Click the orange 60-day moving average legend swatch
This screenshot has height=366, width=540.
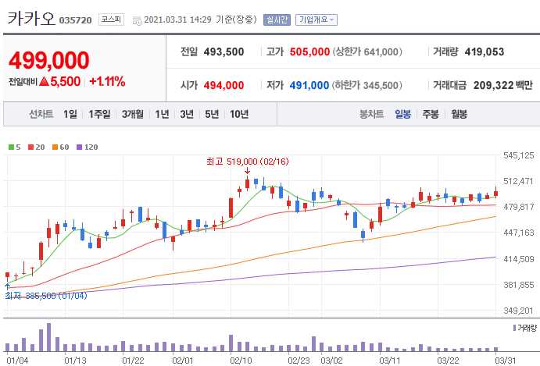pyautogui.click(x=55, y=147)
